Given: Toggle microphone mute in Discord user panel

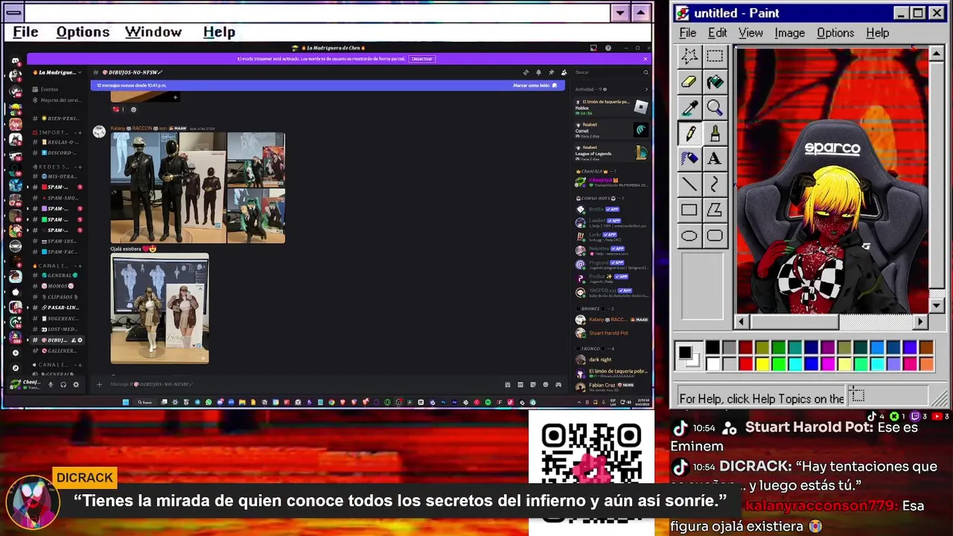Looking at the screenshot, I should 51,385.
